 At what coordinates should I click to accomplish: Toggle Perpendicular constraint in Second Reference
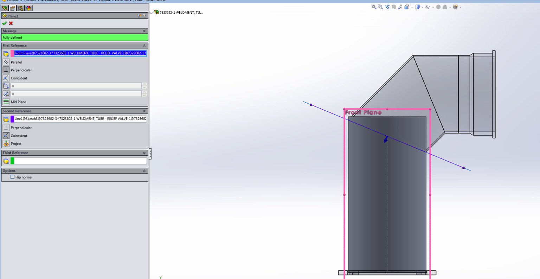(6, 128)
